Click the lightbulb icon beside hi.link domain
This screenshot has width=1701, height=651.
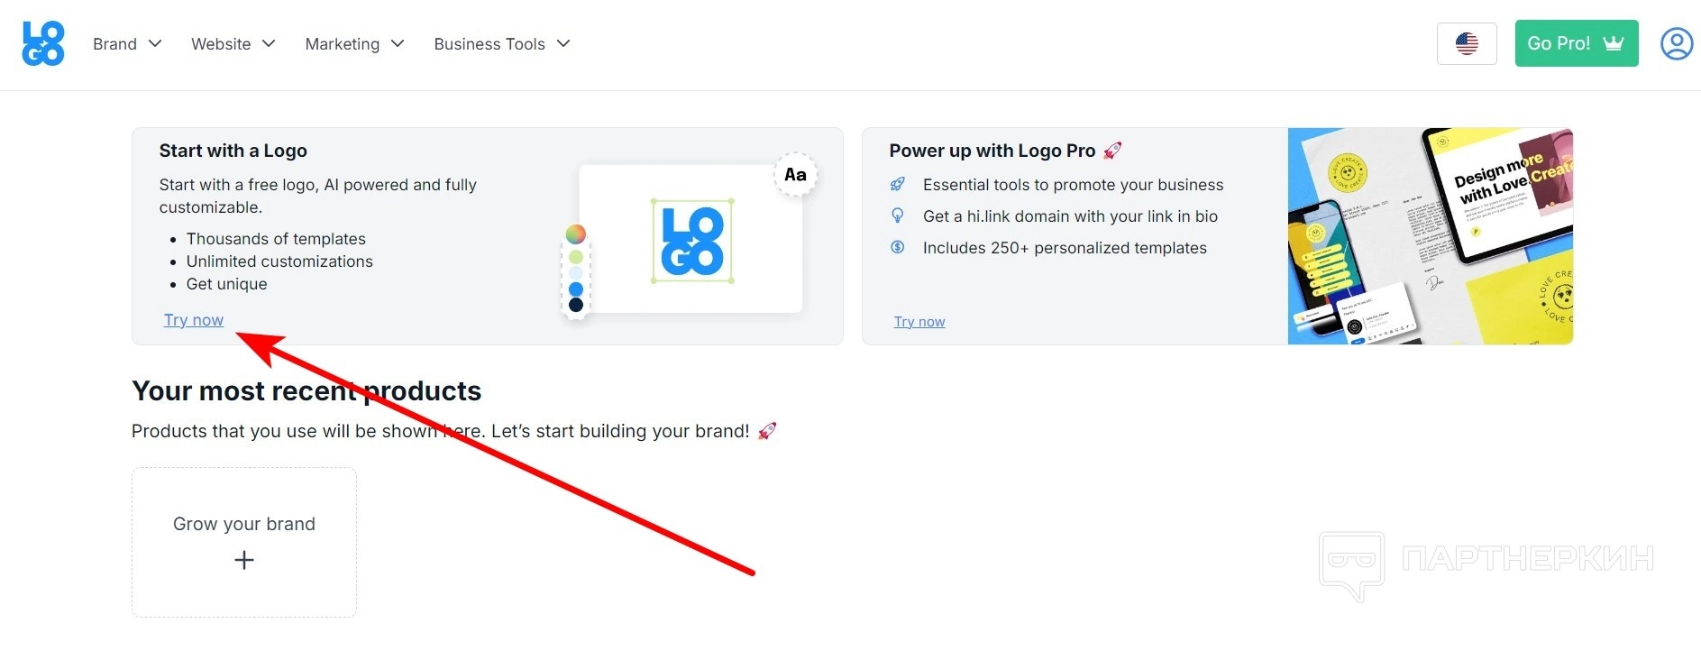[898, 215]
